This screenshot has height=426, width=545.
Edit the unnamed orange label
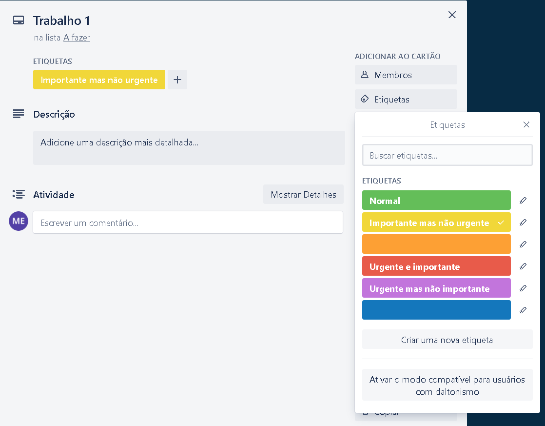click(523, 244)
